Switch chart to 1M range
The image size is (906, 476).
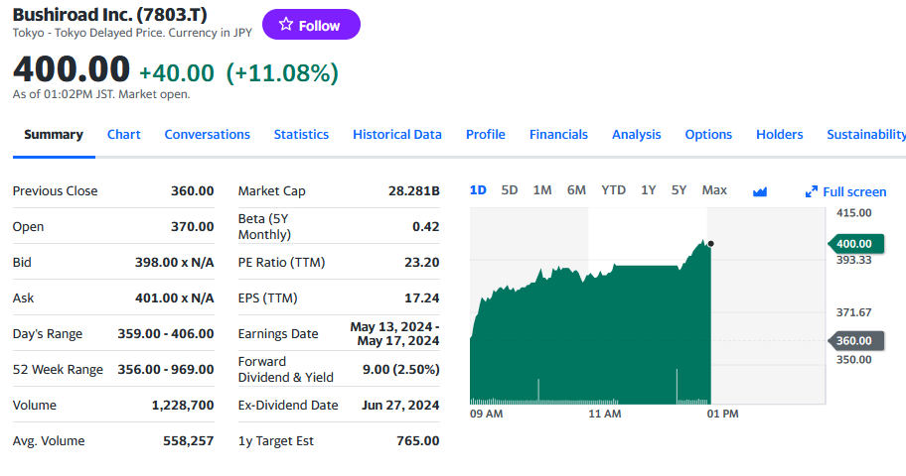tap(542, 189)
